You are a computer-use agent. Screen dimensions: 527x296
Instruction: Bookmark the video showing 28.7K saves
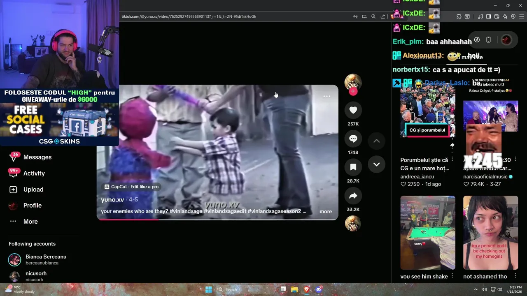pyautogui.click(x=353, y=167)
